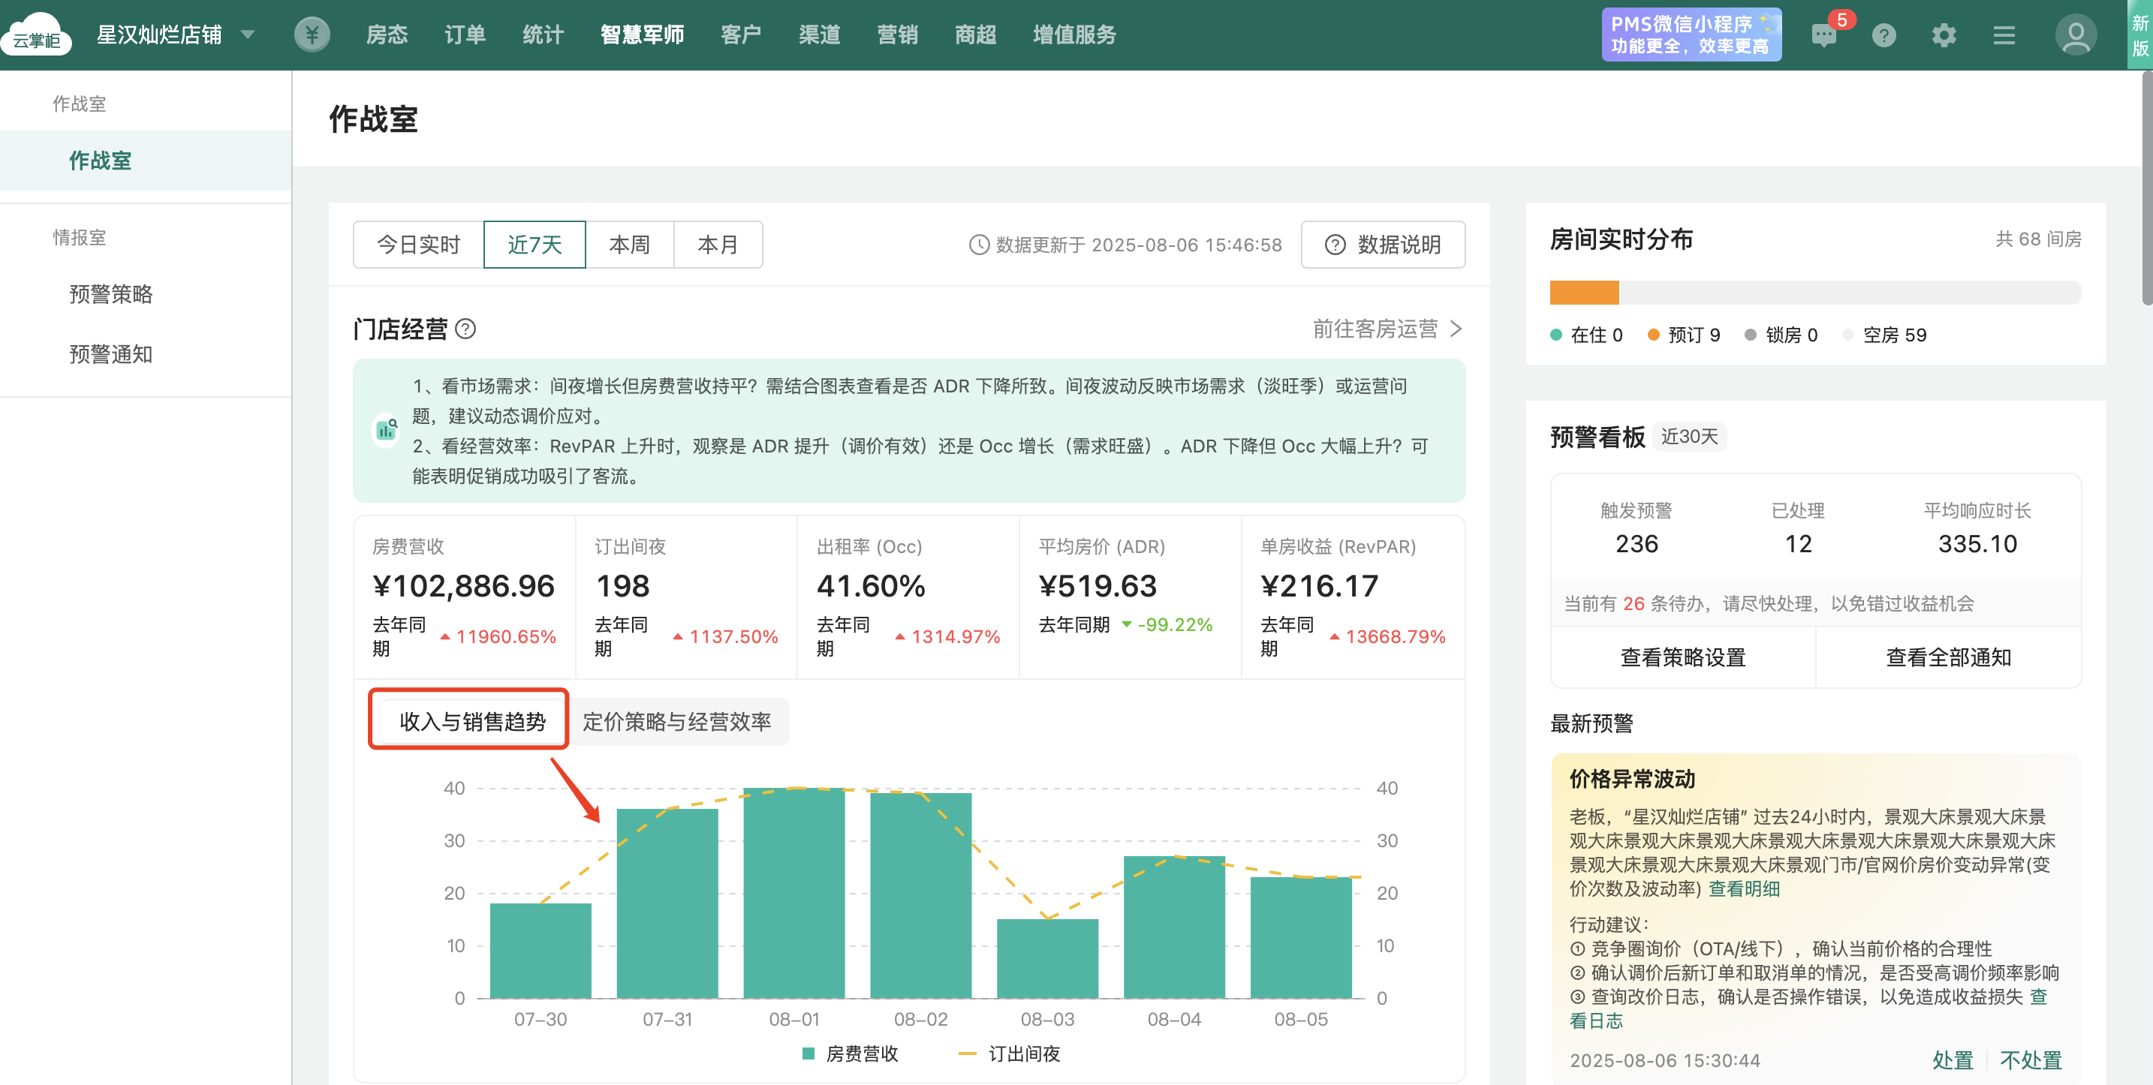Image resolution: width=2153 pixels, height=1085 pixels.
Task: Click the 出租率 41.60% value
Action: pos(871,585)
